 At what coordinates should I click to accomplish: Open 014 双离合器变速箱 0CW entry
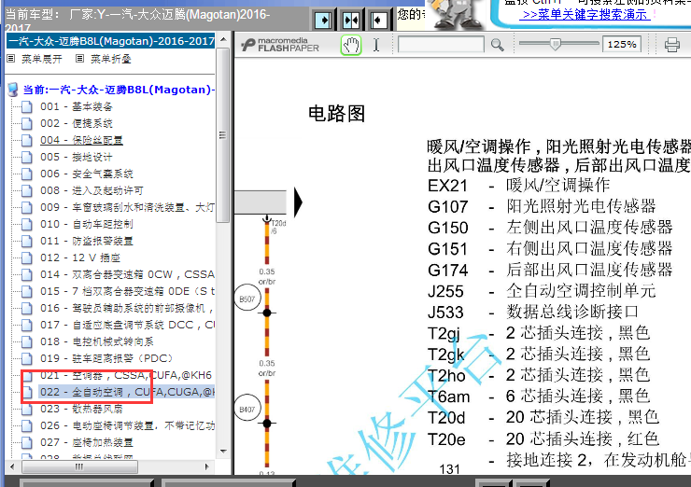pos(127,275)
